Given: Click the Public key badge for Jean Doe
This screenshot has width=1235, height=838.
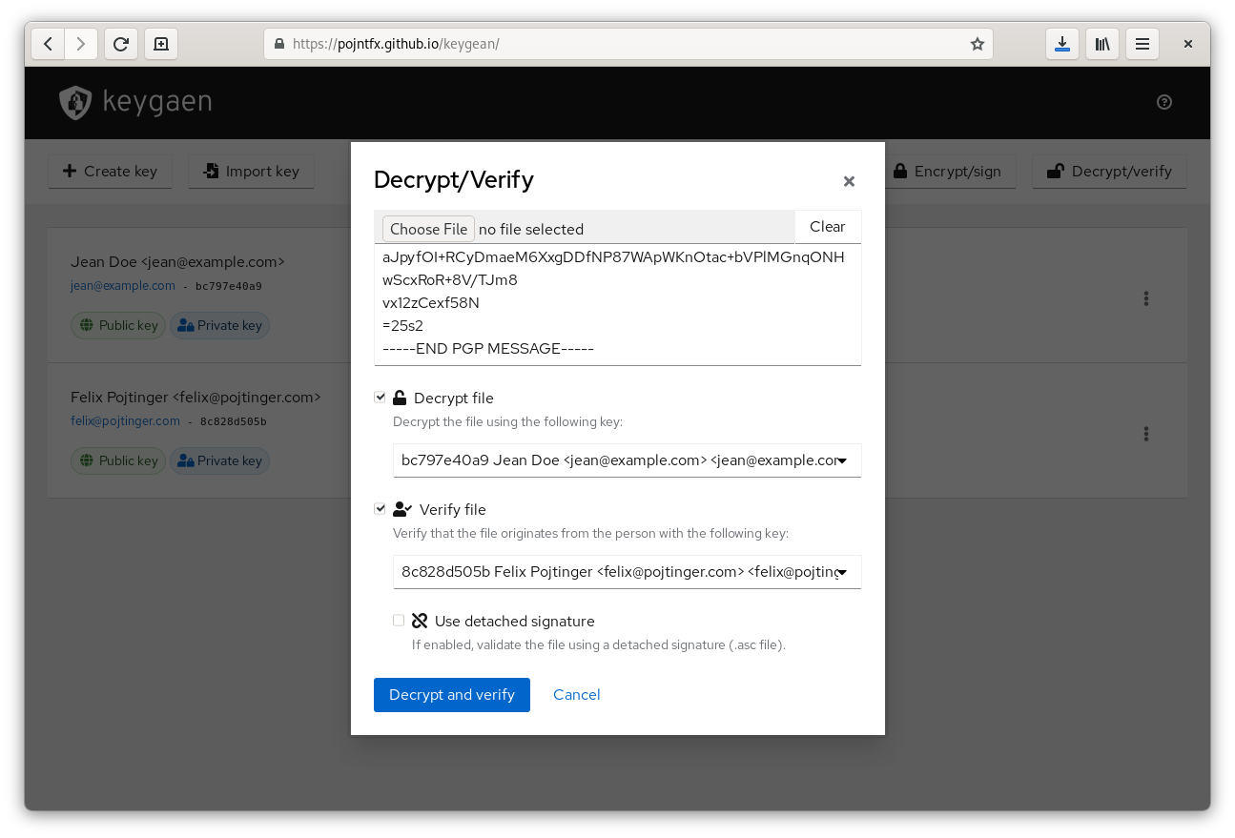Looking at the screenshot, I should click(x=118, y=325).
